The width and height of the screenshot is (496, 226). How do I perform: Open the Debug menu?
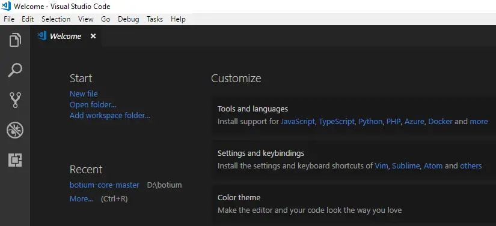[x=129, y=19]
